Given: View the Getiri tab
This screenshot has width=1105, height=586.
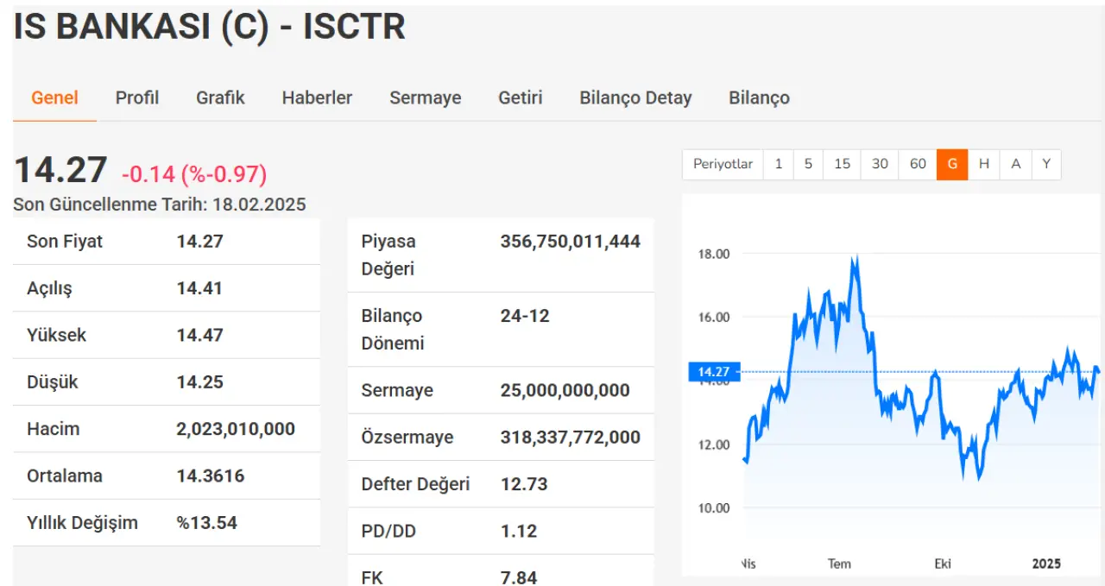Looking at the screenshot, I should (x=520, y=98).
